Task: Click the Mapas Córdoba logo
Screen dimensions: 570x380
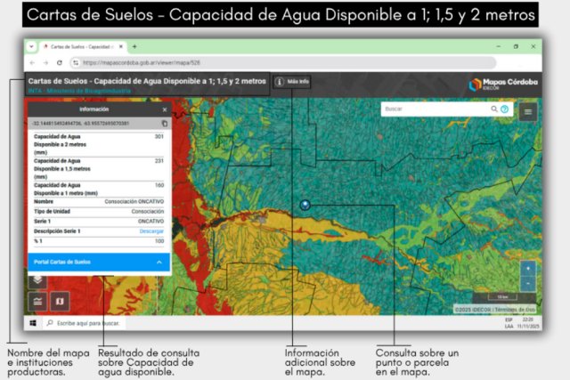Action: pos(503,84)
